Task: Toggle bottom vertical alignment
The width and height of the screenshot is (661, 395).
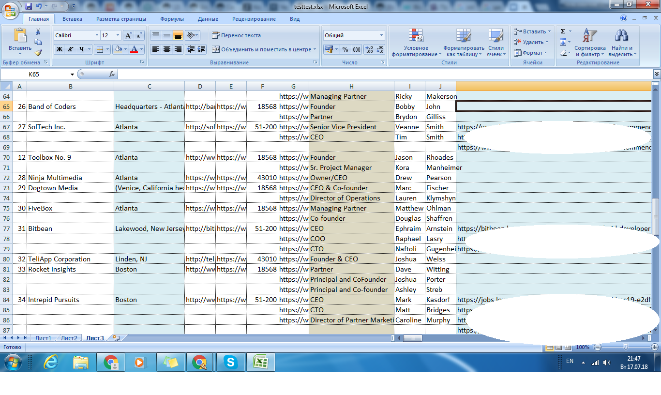Action: click(x=178, y=35)
